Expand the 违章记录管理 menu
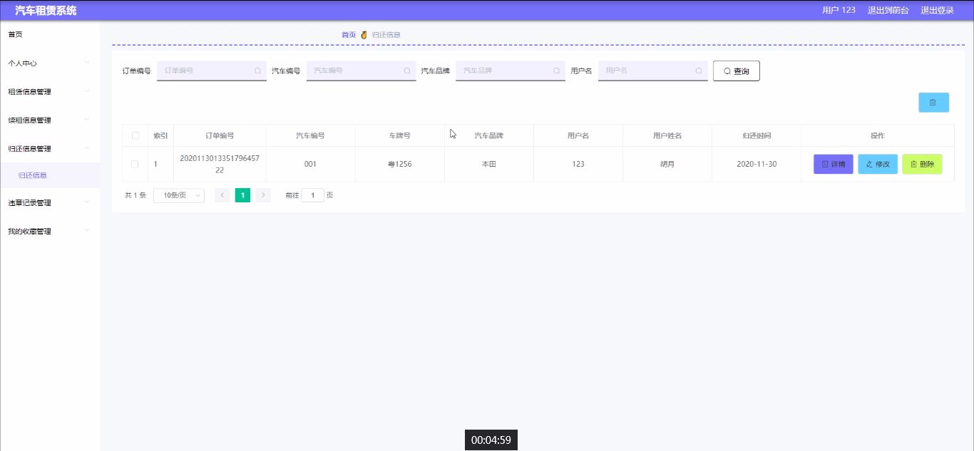The height and width of the screenshot is (451, 974). (x=49, y=203)
